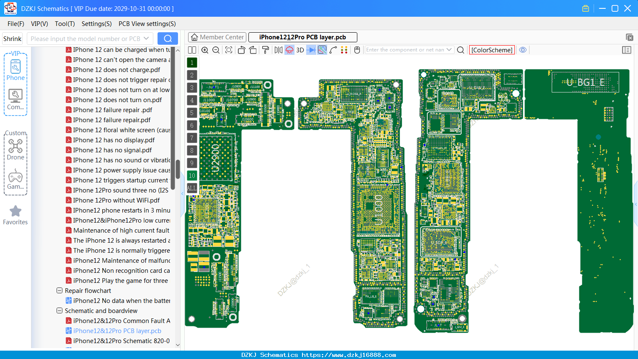Image resolution: width=638 pixels, height=359 pixels.
Task: Open the Phone category in the sidebar
Action: [15, 70]
